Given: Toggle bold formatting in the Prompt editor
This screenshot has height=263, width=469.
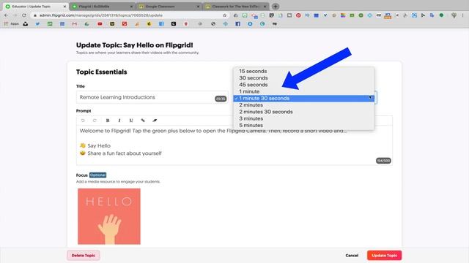Looking at the screenshot, I should tap(108, 121).
